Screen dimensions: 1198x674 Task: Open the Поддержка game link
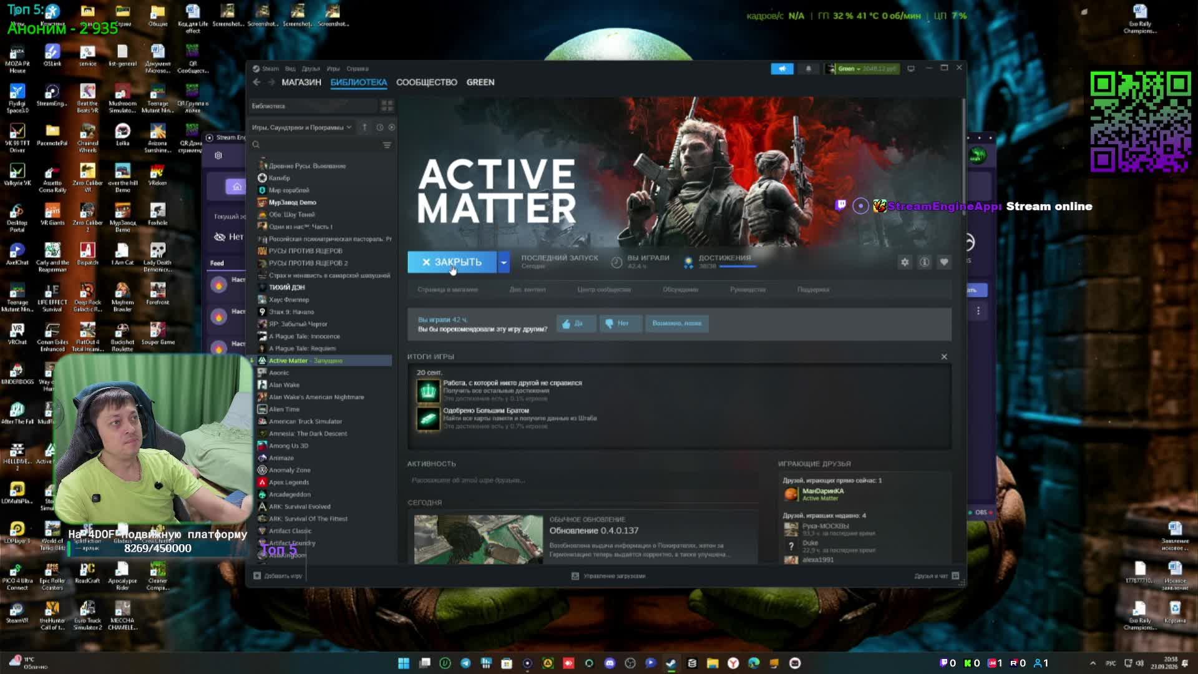click(814, 290)
